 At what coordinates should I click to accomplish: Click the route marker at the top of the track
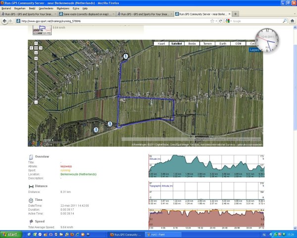(126, 57)
